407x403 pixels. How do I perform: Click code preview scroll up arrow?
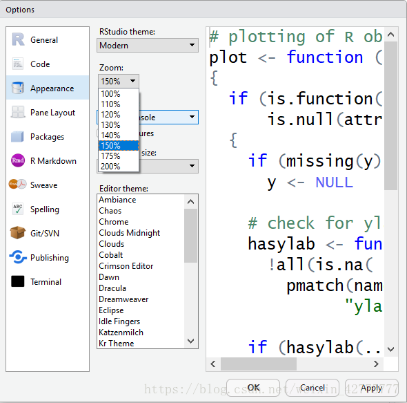coord(391,35)
